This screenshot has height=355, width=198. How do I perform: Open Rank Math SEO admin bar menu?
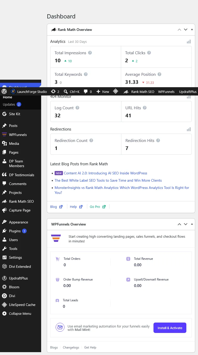(139, 92)
